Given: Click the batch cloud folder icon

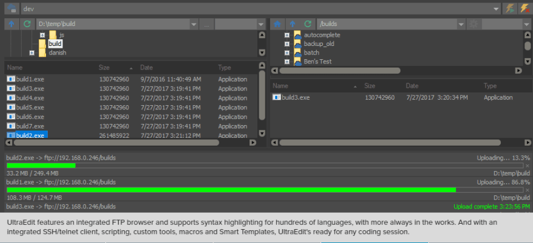Looking at the screenshot, I should [x=297, y=53].
